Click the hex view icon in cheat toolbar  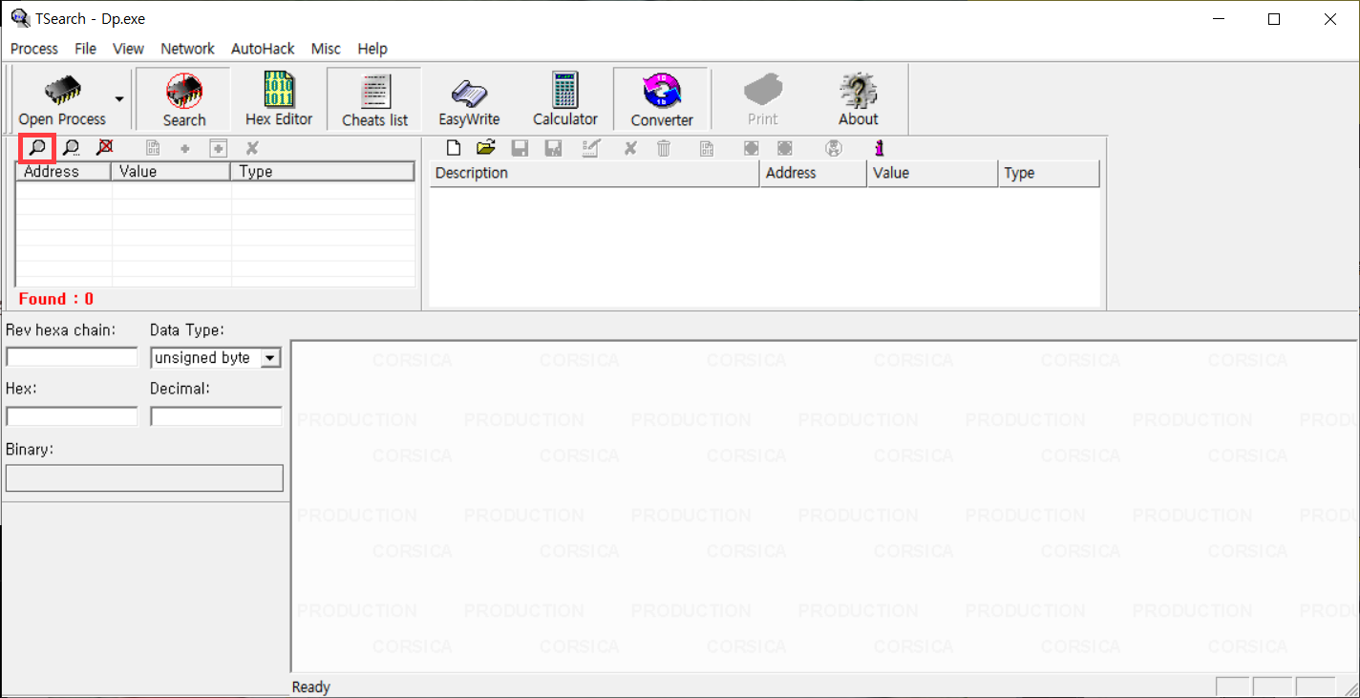pyautogui.click(x=707, y=148)
